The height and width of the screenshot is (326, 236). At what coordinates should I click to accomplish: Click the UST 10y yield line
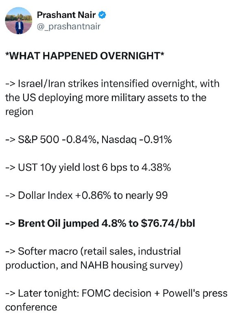click(88, 167)
